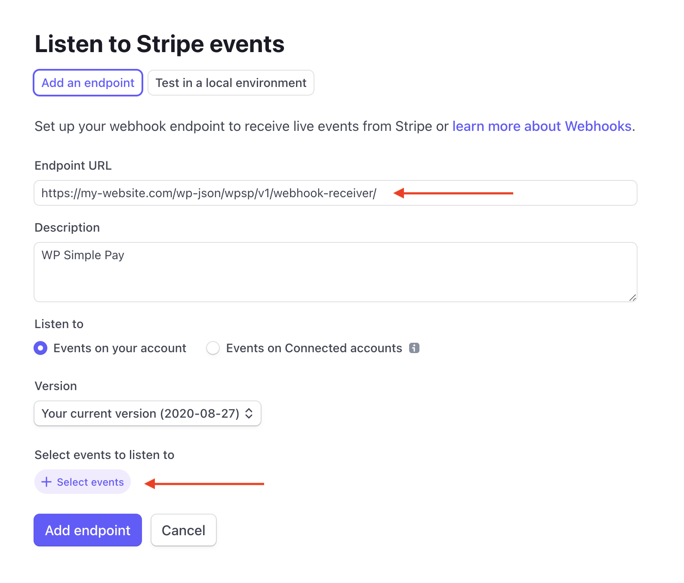Screen dimensions: 684x583
Task: Click the plus icon on Select events
Action: [46, 482]
